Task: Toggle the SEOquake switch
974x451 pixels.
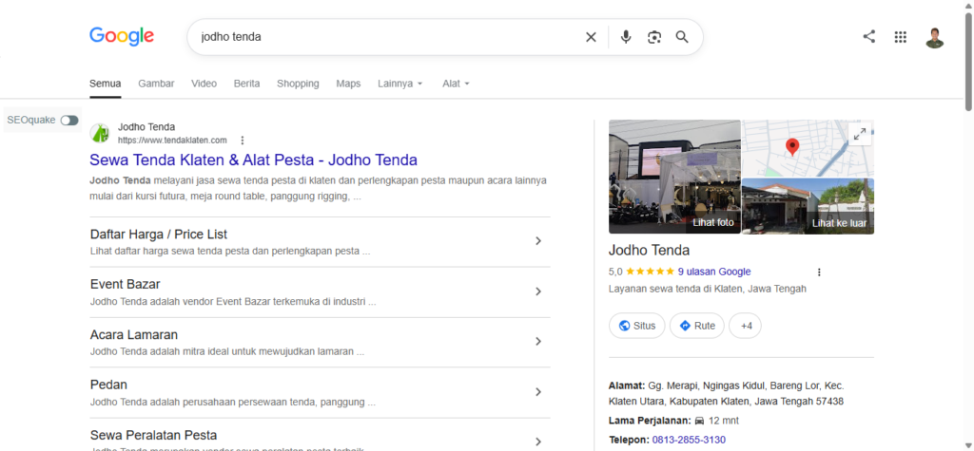Action: 69,121
